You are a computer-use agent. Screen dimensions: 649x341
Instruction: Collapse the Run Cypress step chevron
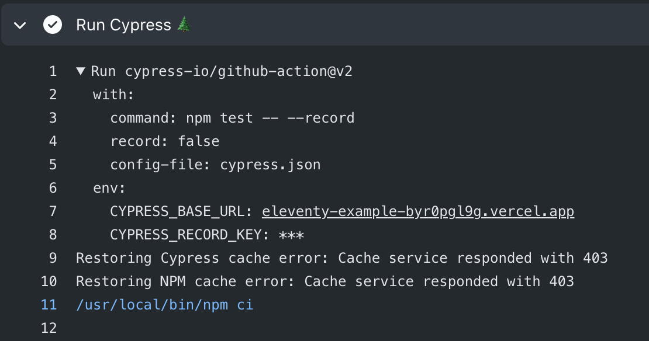[20, 26]
